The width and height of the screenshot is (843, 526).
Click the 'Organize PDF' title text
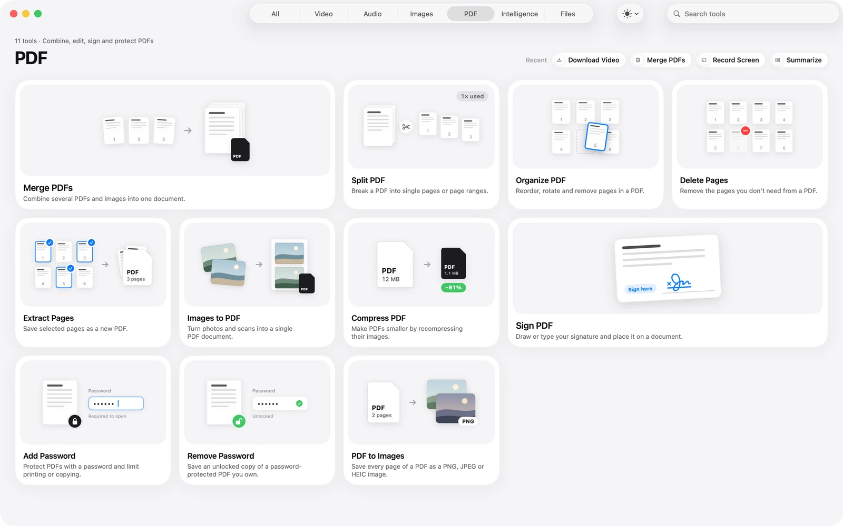tap(541, 180)
